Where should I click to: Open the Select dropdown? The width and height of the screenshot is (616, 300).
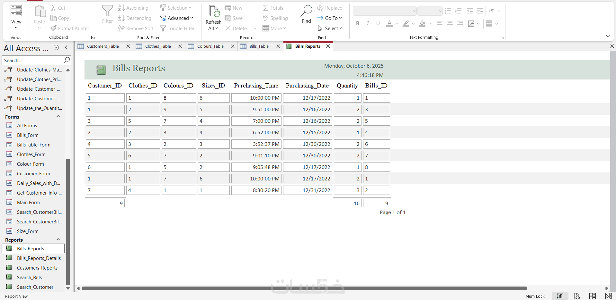330,28
